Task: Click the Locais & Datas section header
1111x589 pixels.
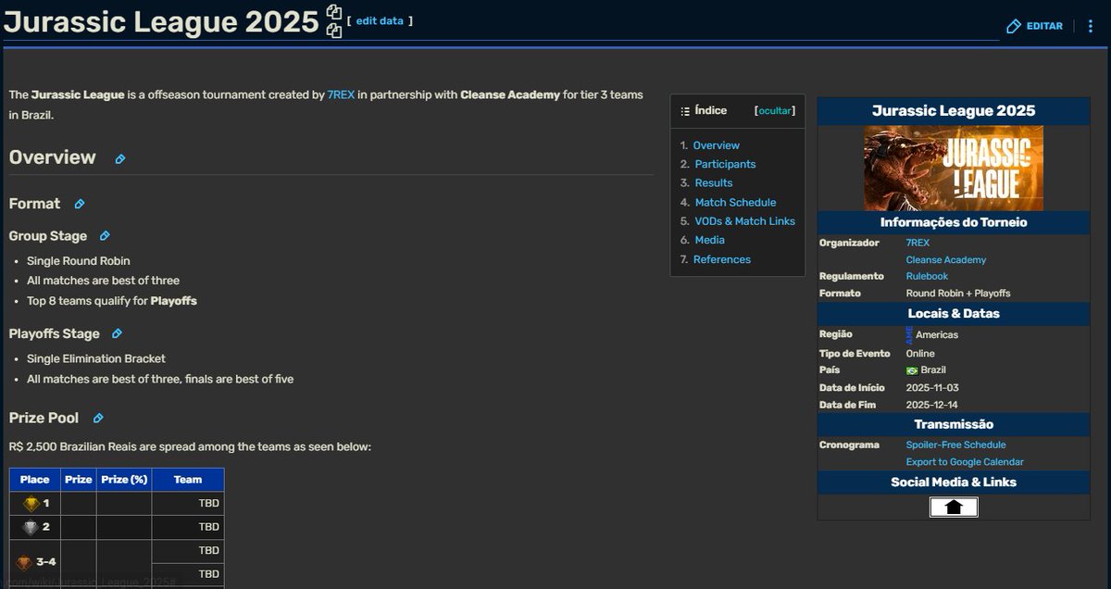Action: click(x=954, y=314)
